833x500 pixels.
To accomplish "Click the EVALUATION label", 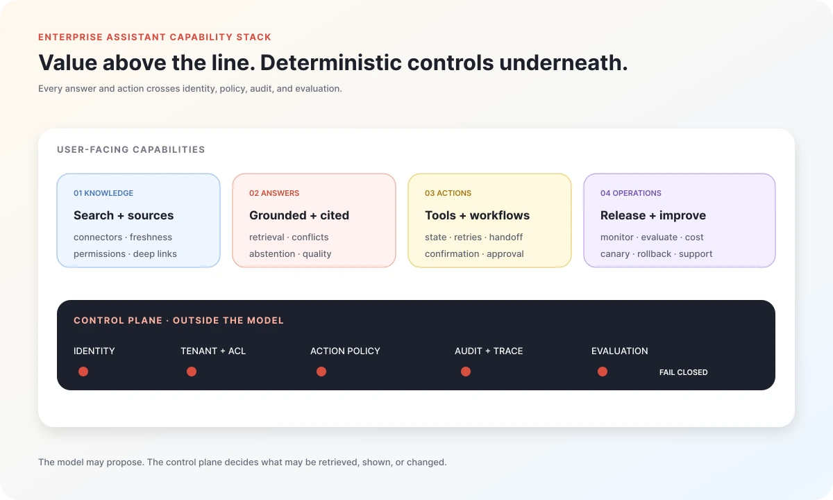I will [620, 351].
